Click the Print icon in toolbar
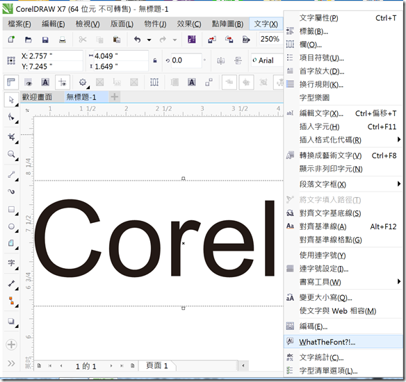The width and height of the screenshot is (406, 382). click(63, 40)
